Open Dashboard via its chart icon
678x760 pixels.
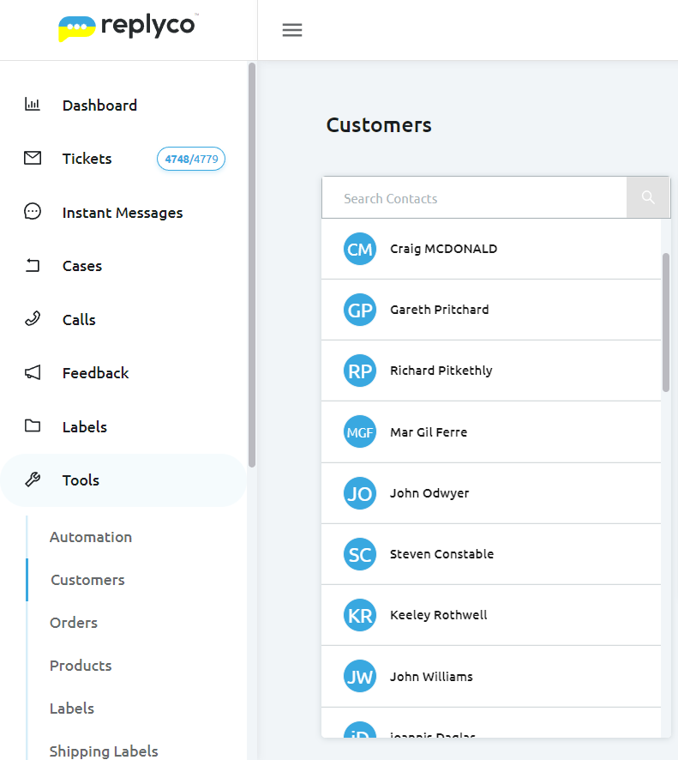point(33,105)
